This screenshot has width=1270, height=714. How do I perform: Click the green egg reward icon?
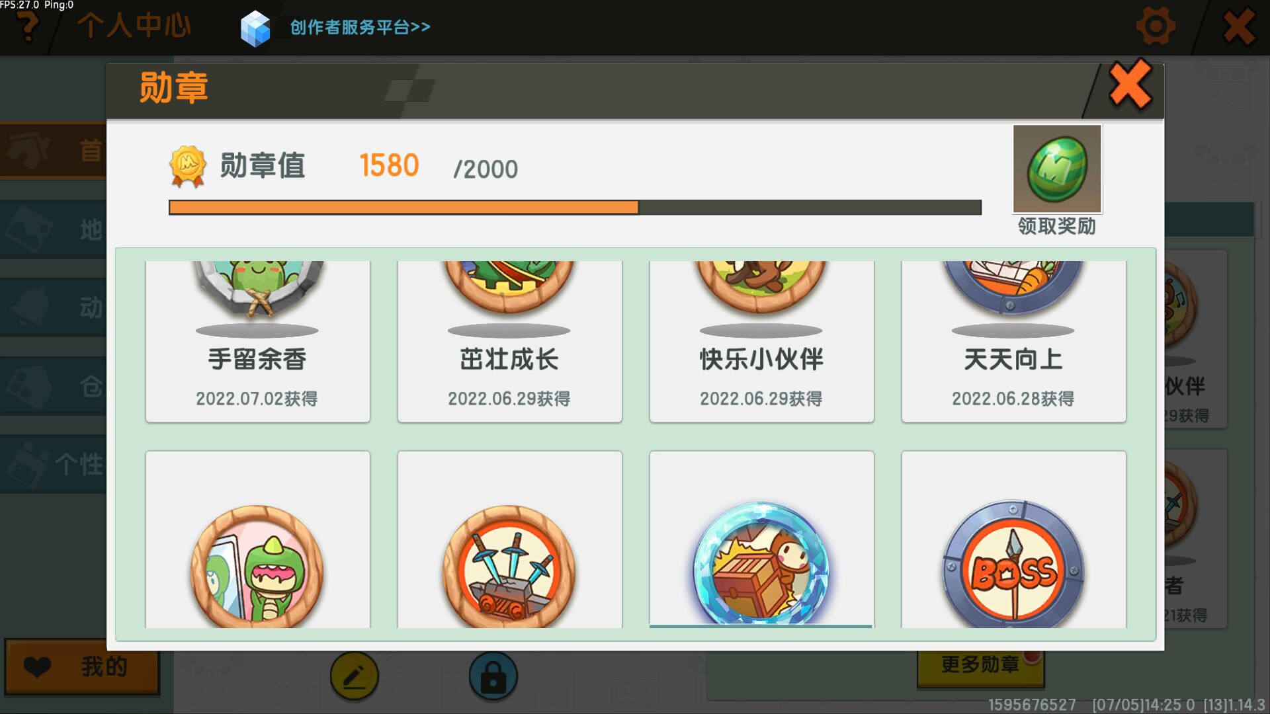coord(1057,169)
